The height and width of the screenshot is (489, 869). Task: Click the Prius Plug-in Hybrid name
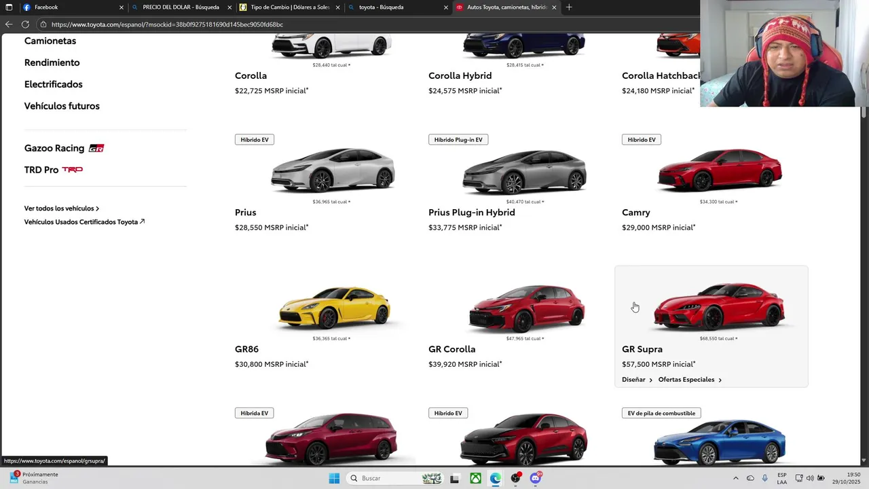[471, 213]
